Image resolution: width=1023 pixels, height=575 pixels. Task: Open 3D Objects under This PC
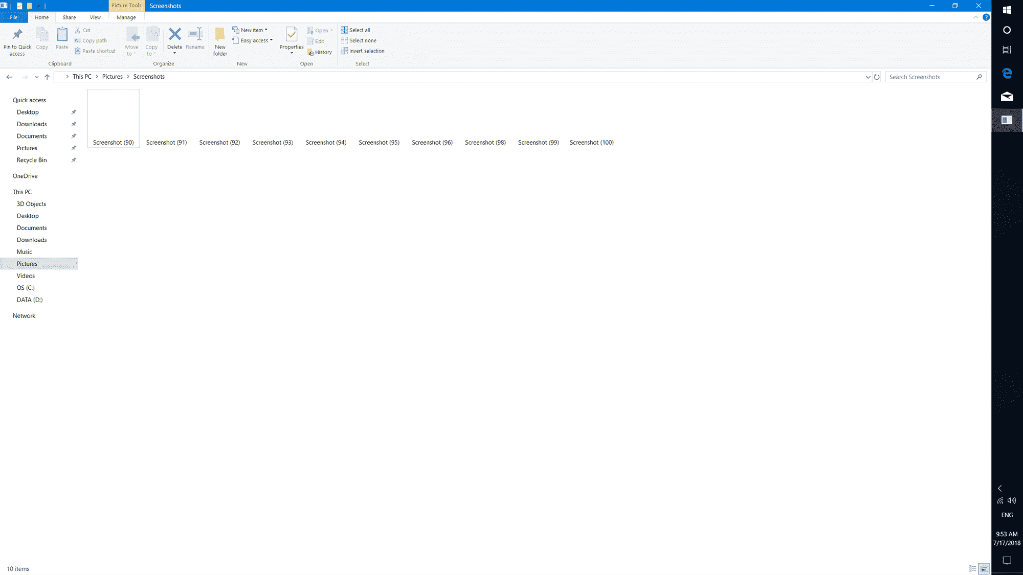(31, 204)
